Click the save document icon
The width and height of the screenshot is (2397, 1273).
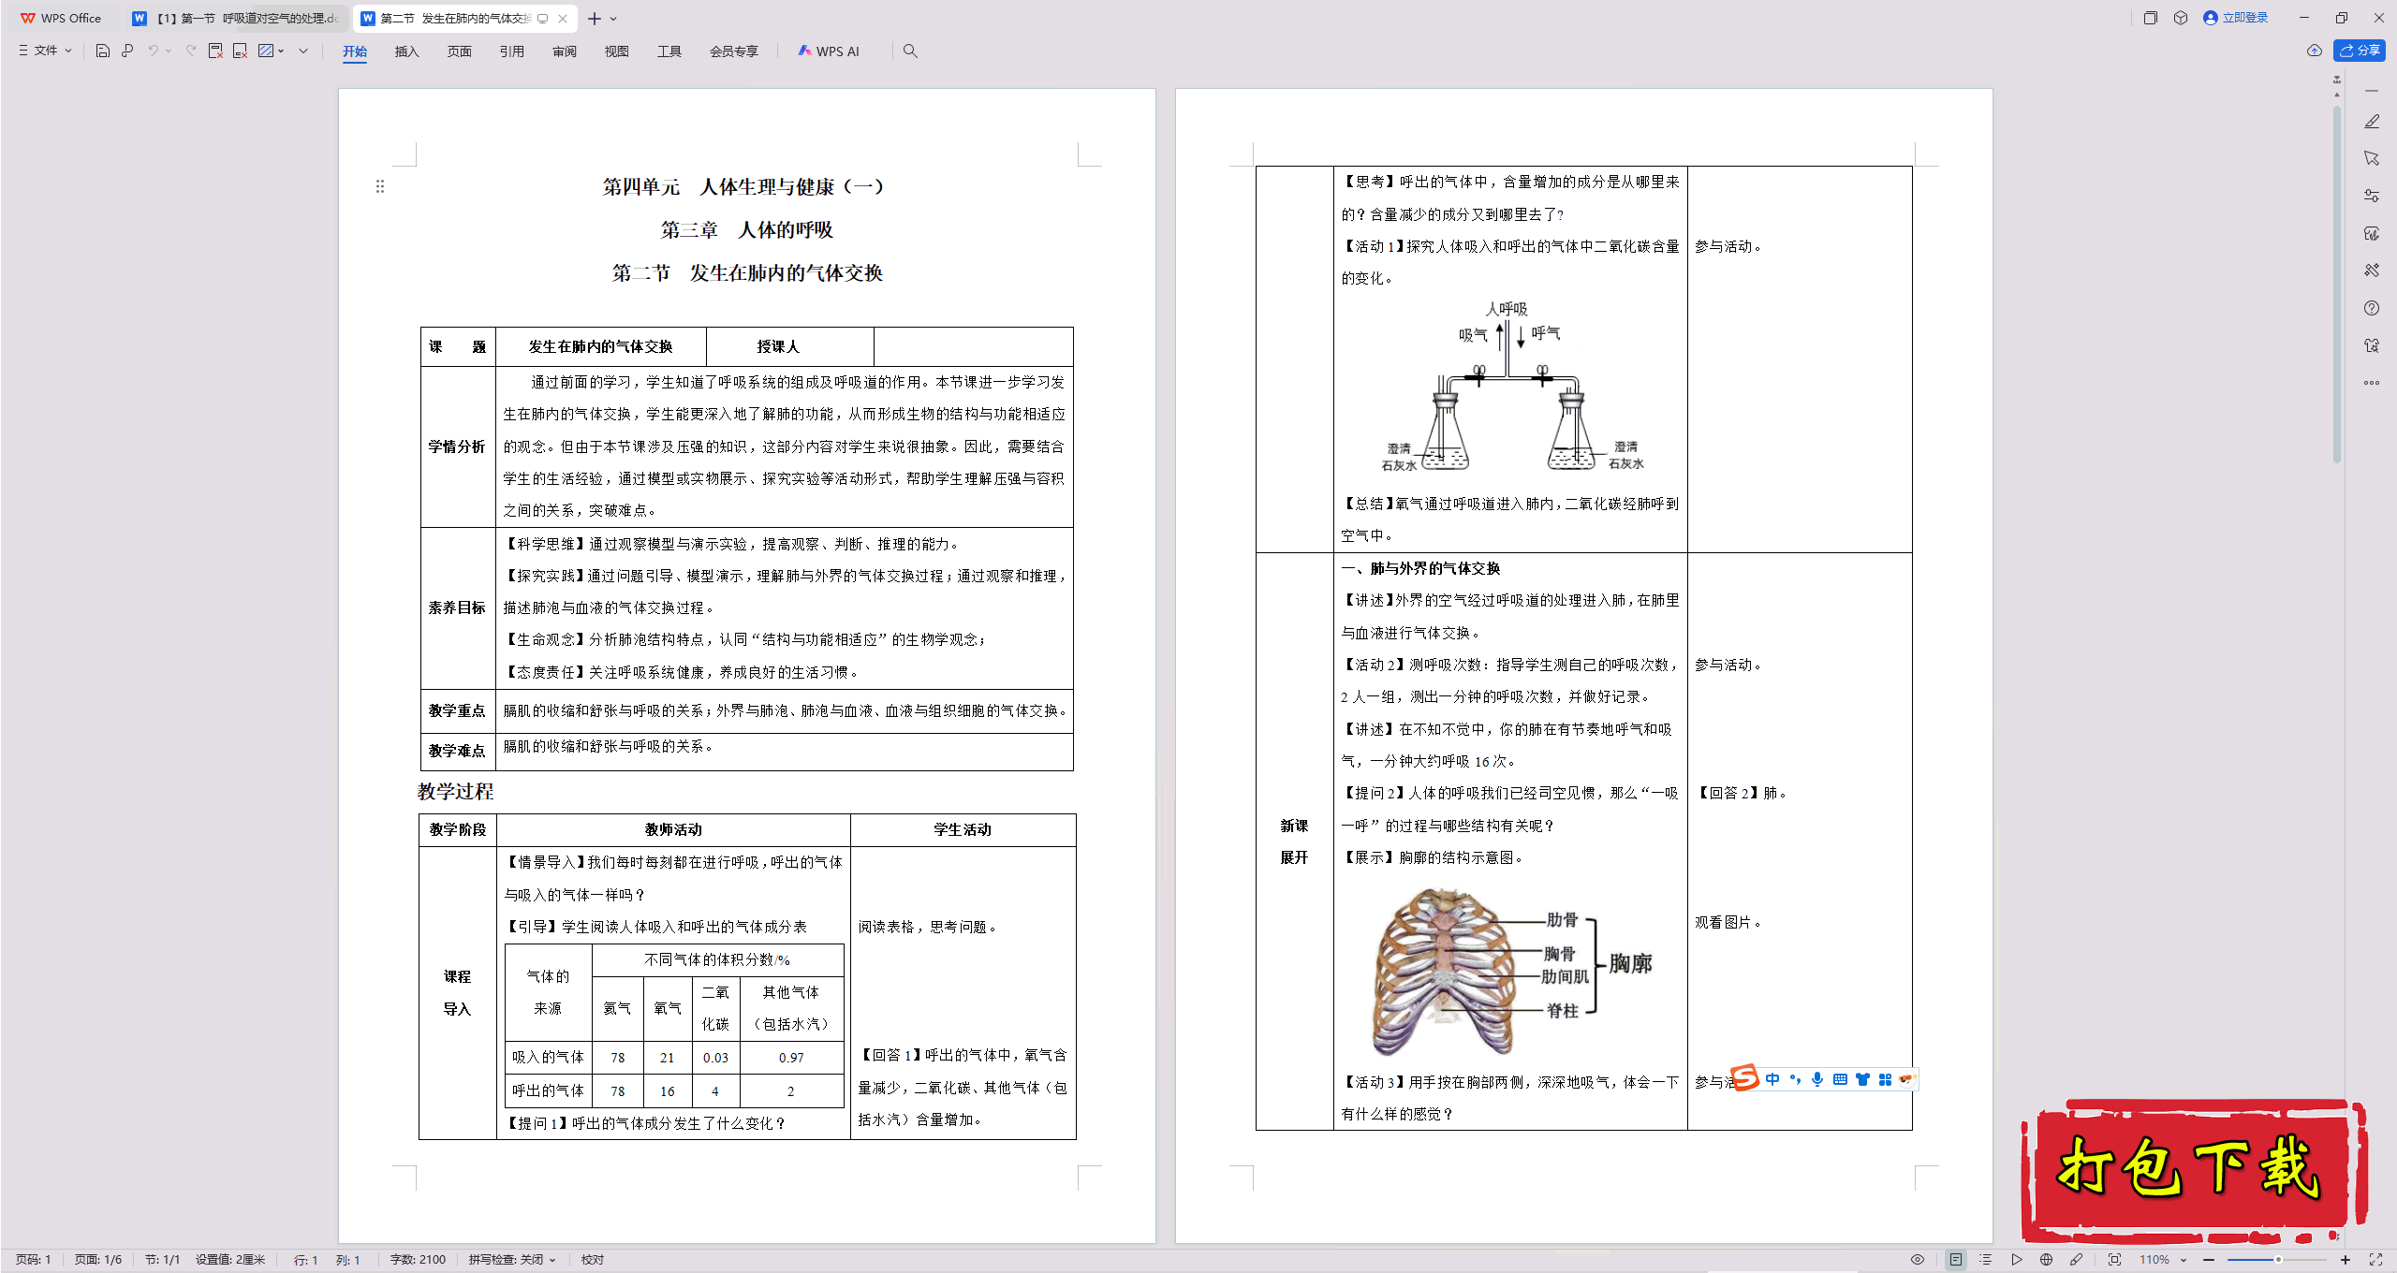coord(103,51)
